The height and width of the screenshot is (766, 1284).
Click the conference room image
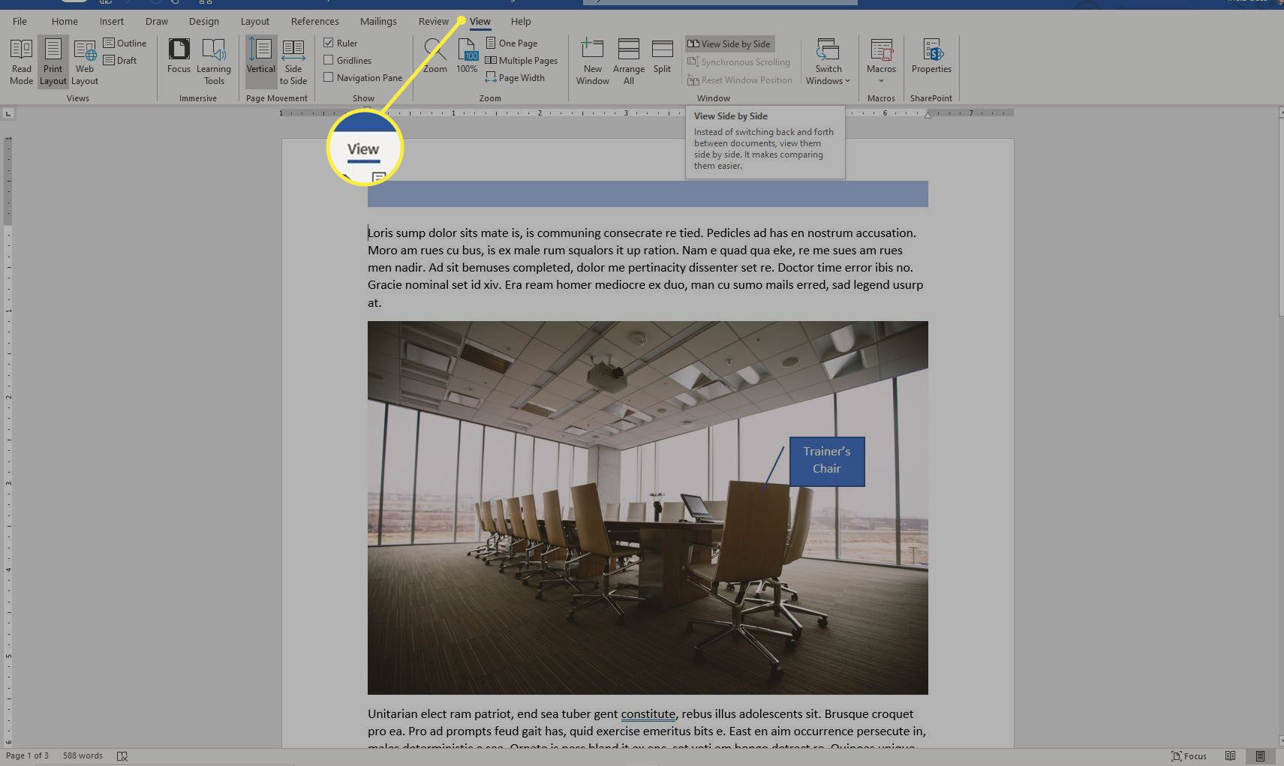648,508
